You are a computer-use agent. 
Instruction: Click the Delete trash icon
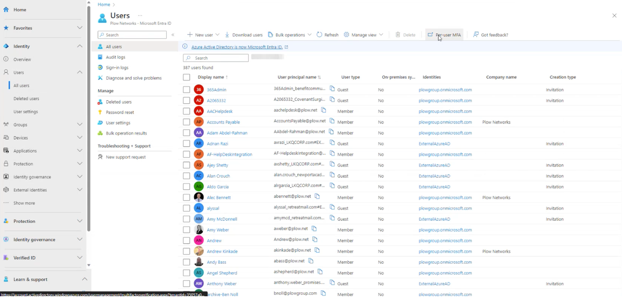pyautogui.click(x=398, y=35)
